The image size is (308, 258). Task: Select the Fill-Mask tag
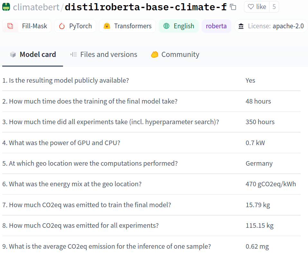click(x=27, y=26)
